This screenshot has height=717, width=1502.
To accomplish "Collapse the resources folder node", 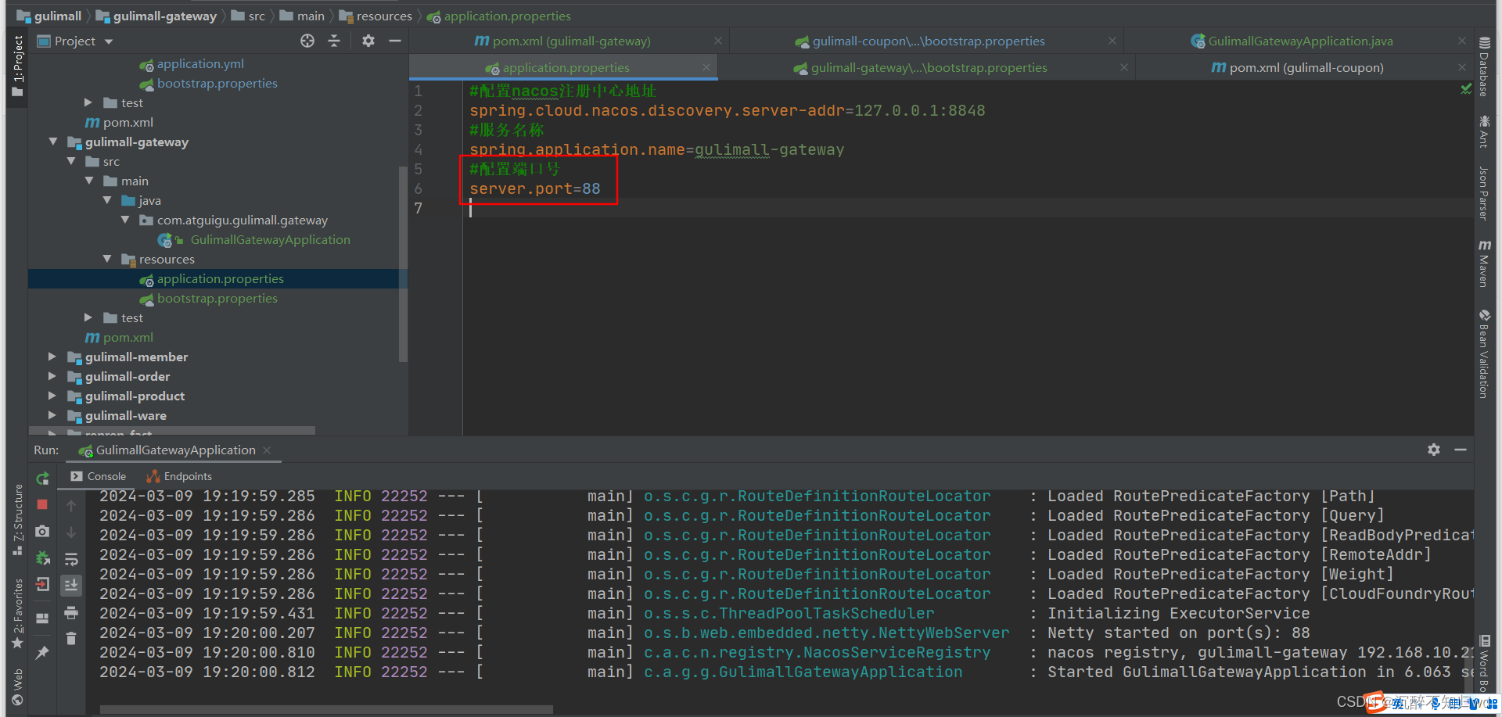I will 107,259.
